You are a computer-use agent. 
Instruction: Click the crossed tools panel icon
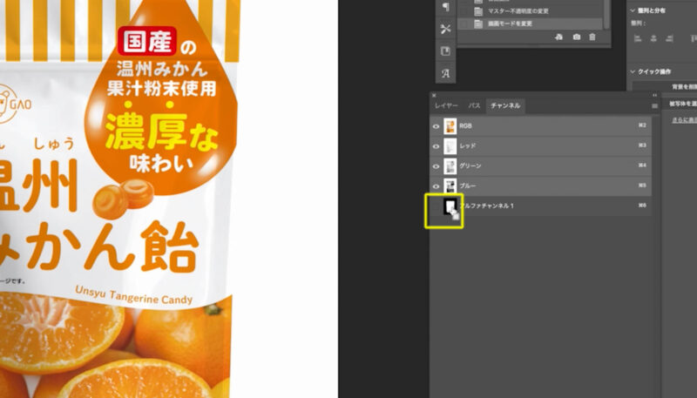(x=445, y=29)
